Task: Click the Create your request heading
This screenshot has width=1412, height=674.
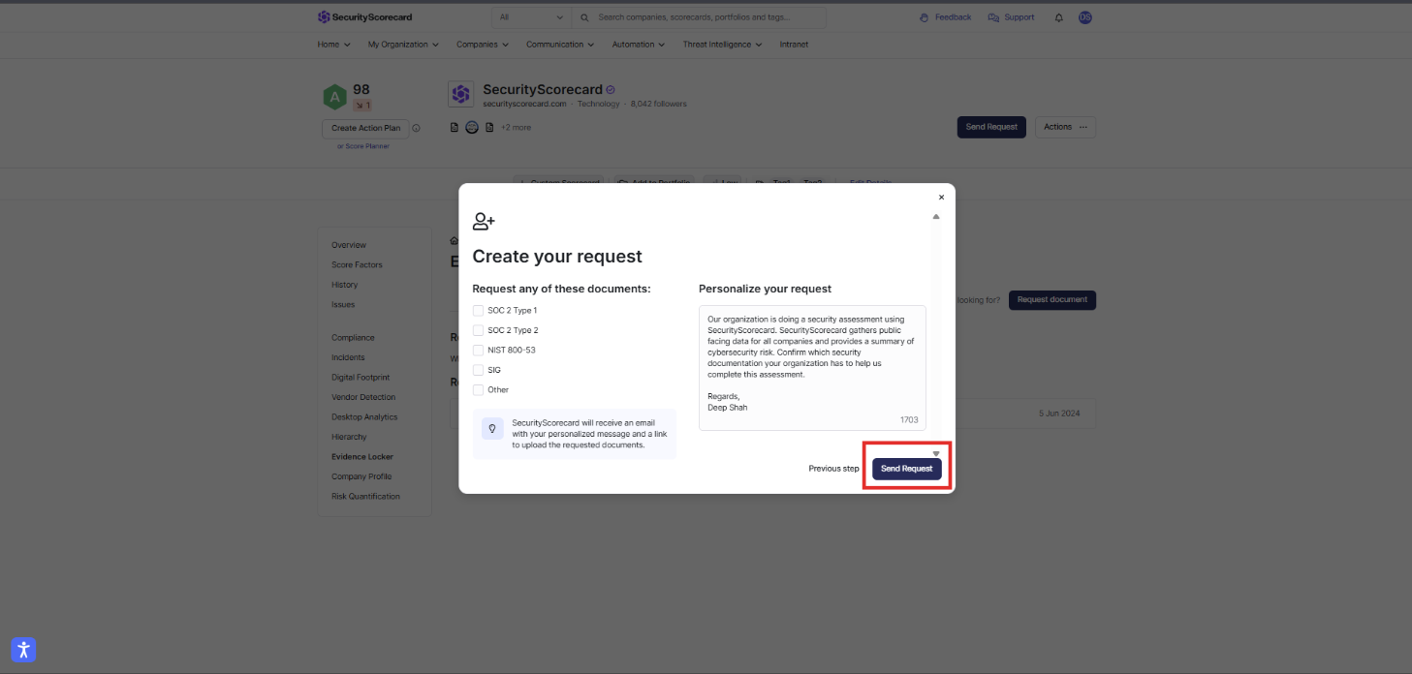Action: [x=557, y=257]
